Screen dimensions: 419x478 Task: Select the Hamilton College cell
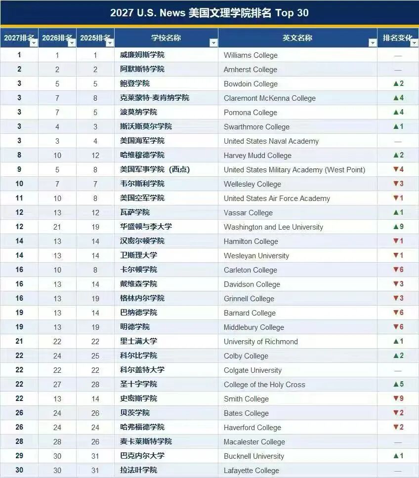[297, 241]
